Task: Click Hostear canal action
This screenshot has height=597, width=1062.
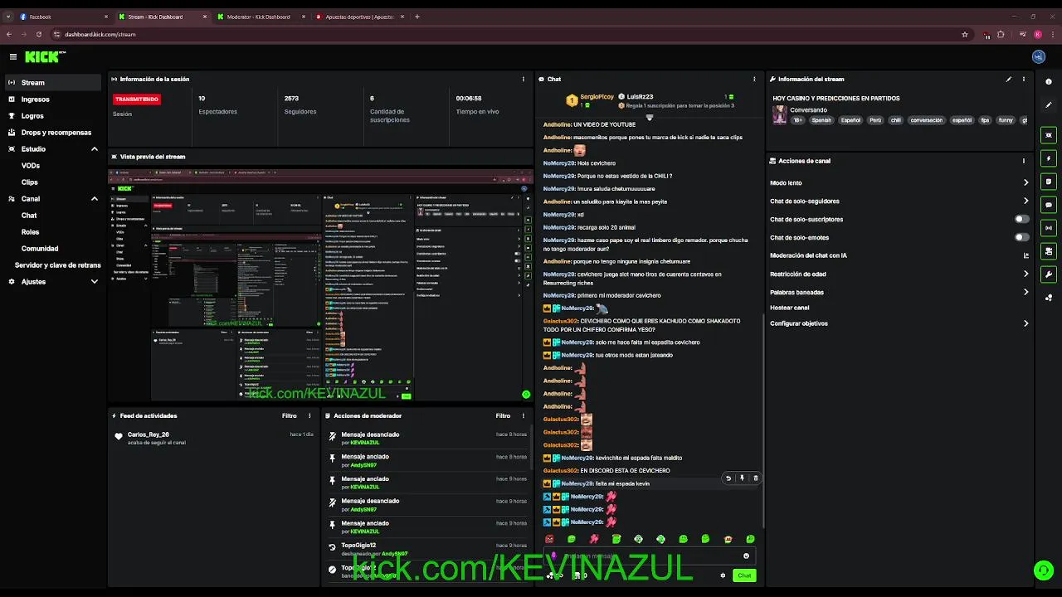Action: click(790, 308)
